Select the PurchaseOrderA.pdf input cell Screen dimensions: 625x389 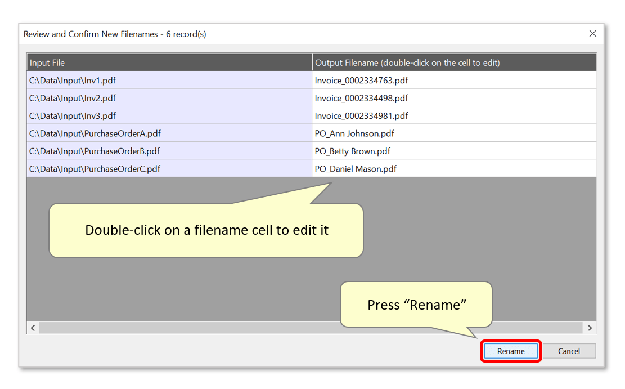click(x=169, y=133)
